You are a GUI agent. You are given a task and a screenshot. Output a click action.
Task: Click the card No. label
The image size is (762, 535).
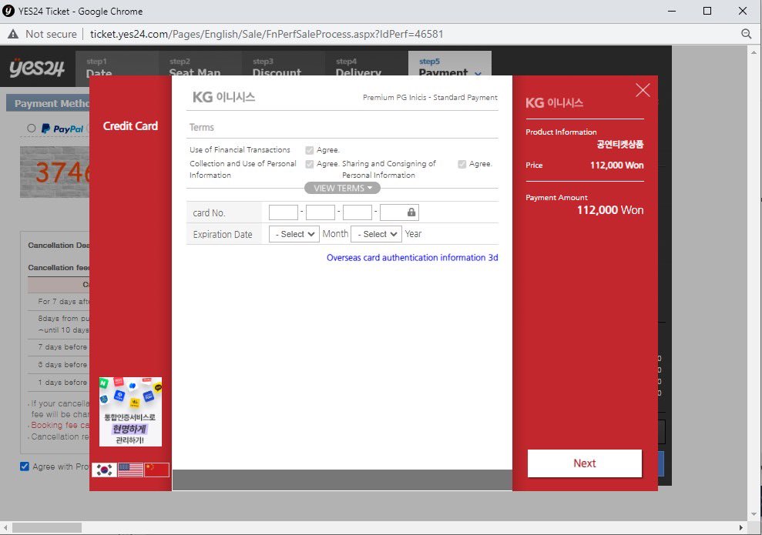point(209,213)
